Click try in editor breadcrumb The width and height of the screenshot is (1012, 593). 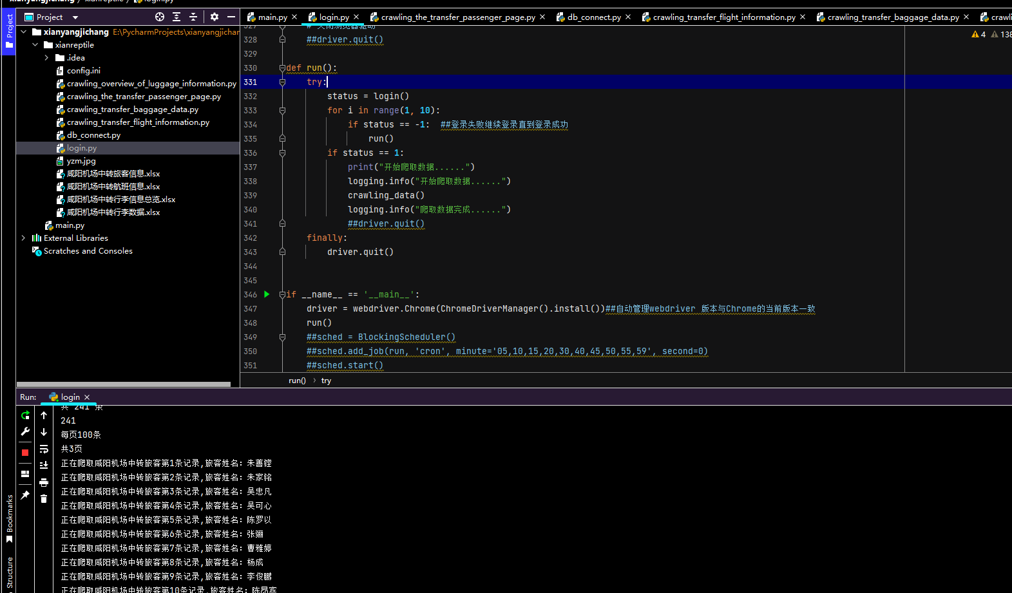pyautogui.click(x=326, y=381)
